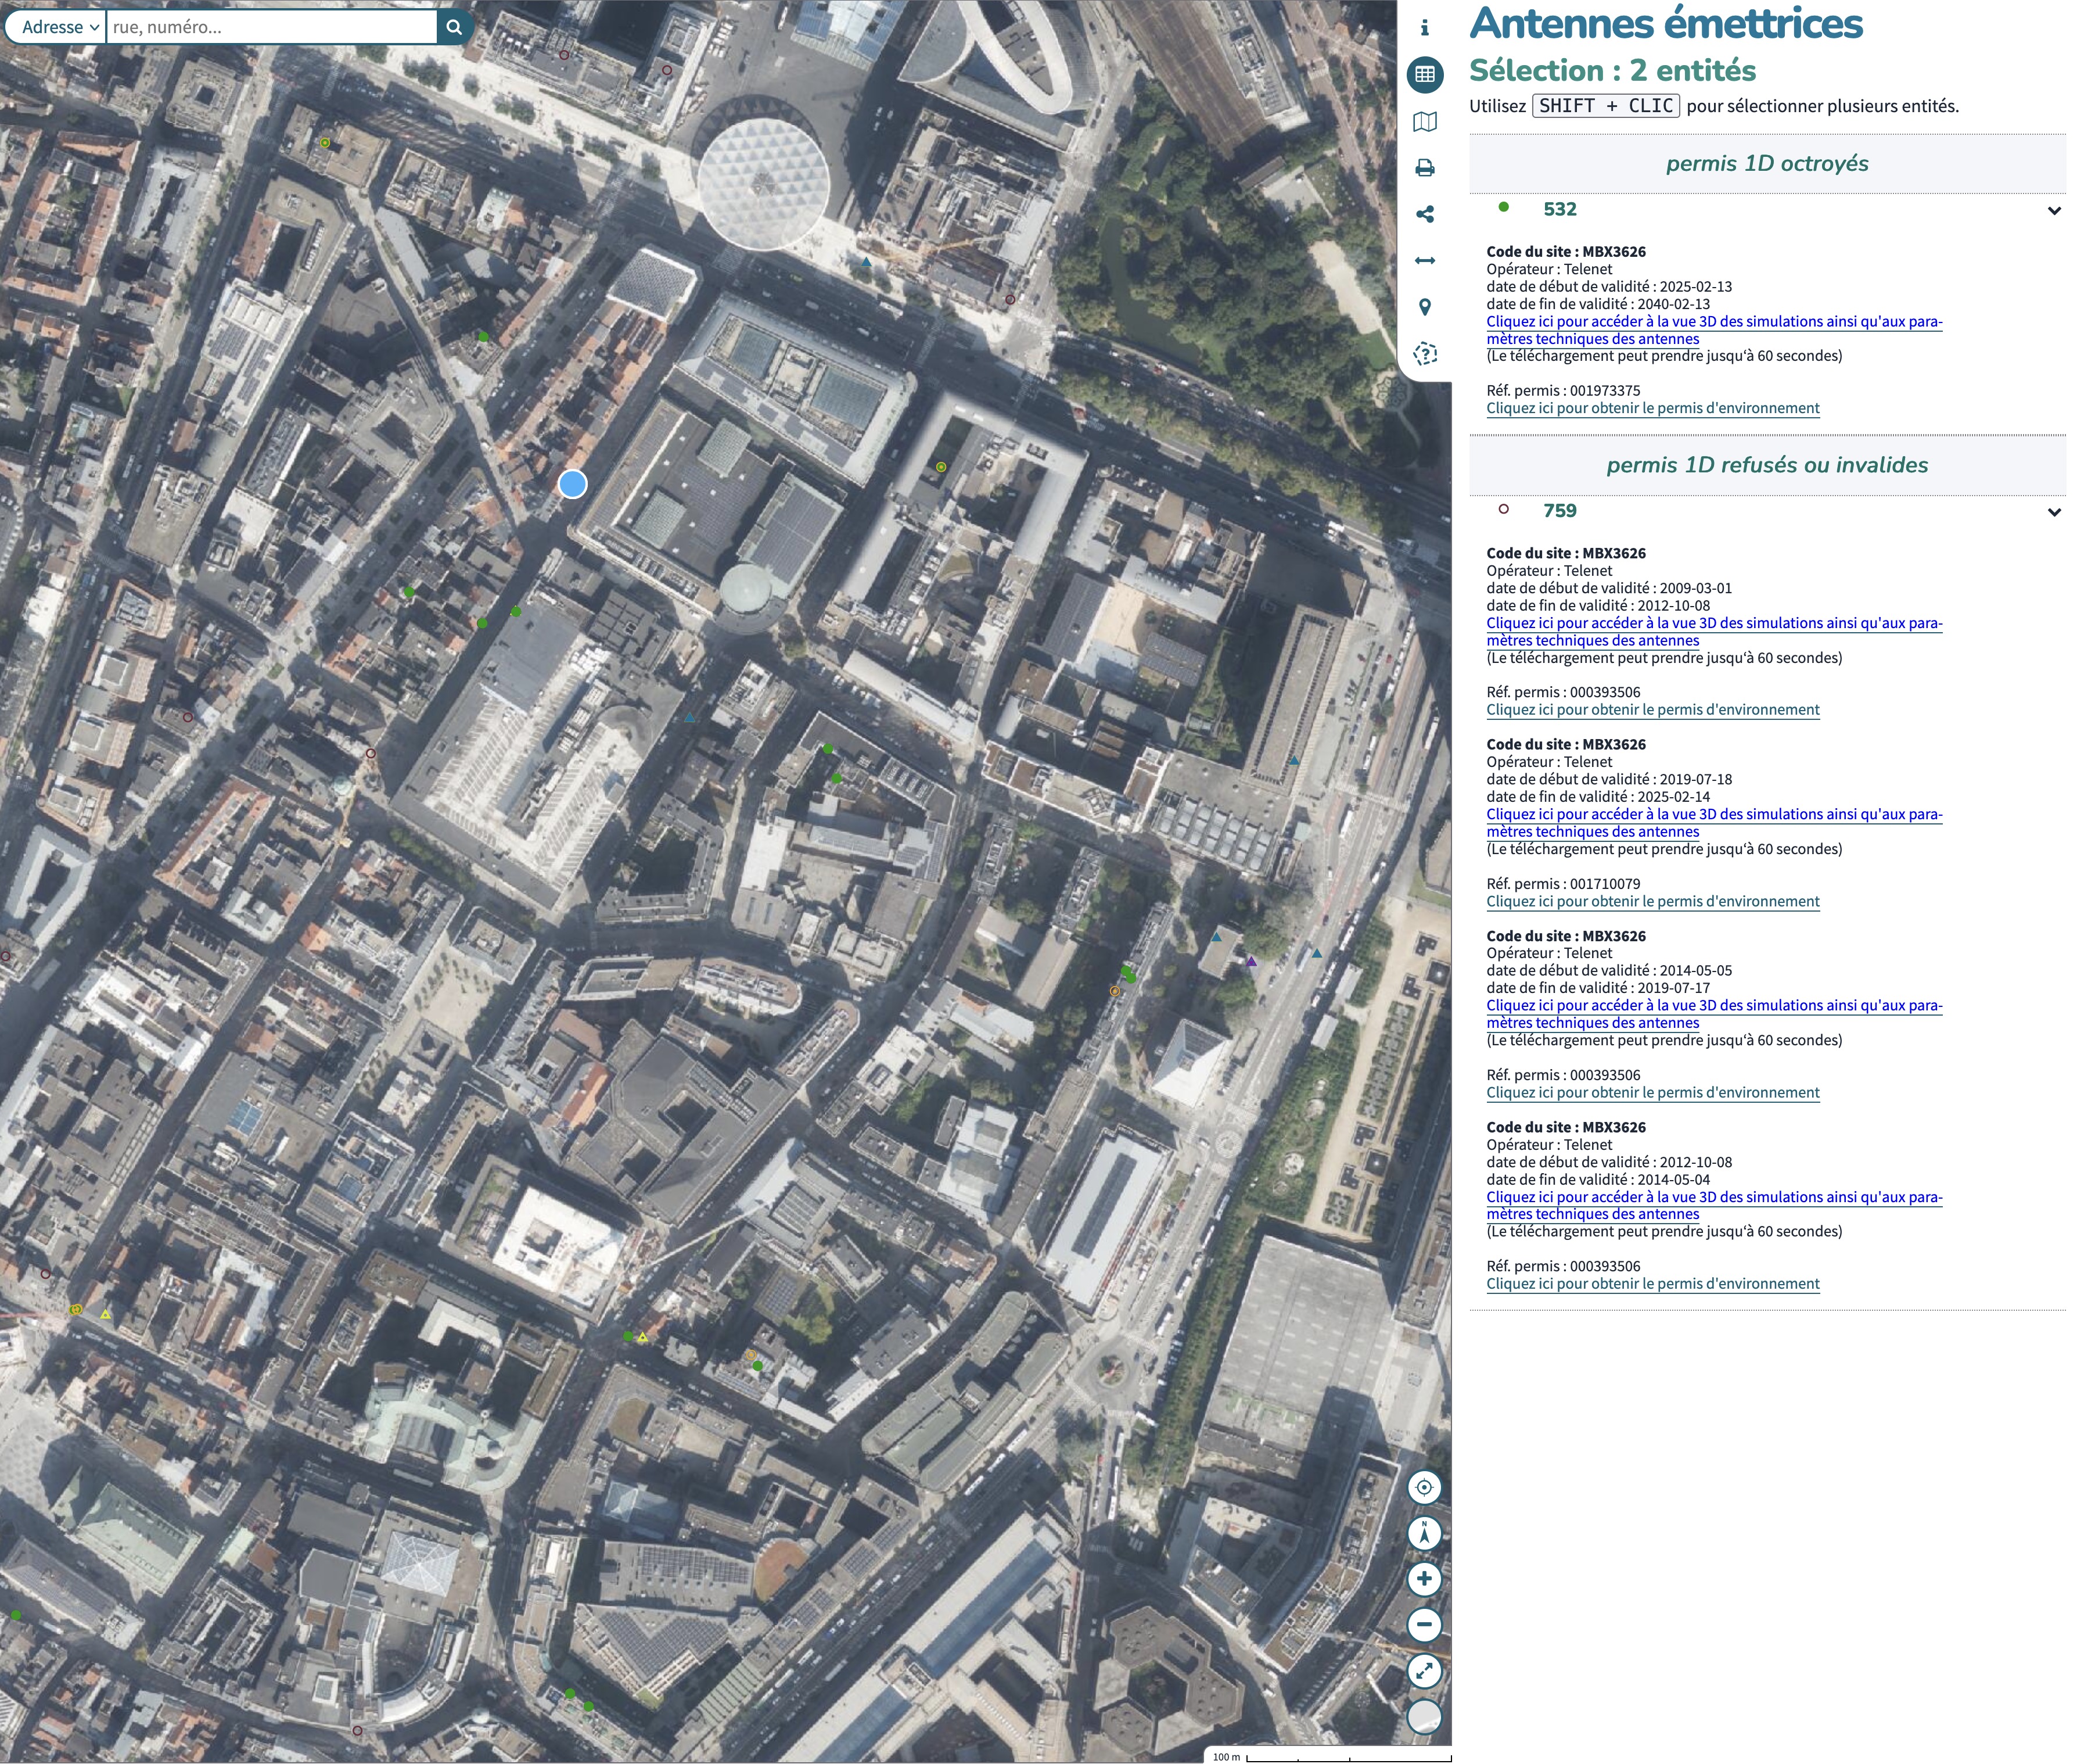The height and width of the screenshot is (1764, 2077).
Task: Collapse the 759 entity section
Action: (2054, 512)
